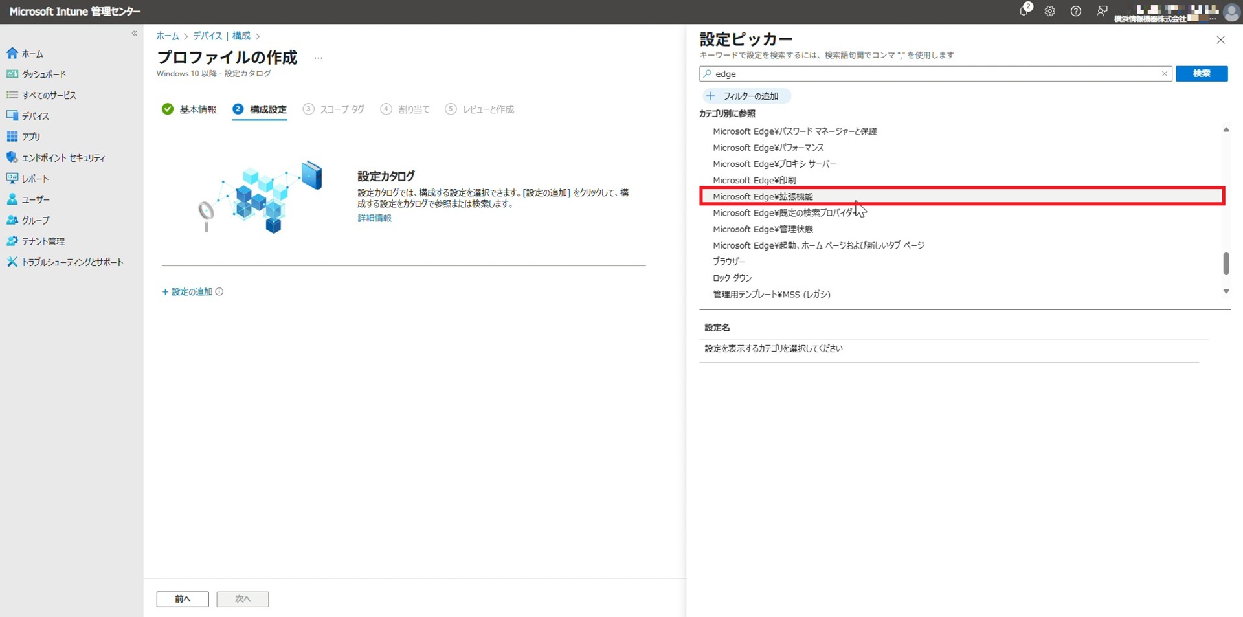Viewport: 1243px width, 617px height.
Task: Click the 検索 button
Action: click(x=1201, y=74)
